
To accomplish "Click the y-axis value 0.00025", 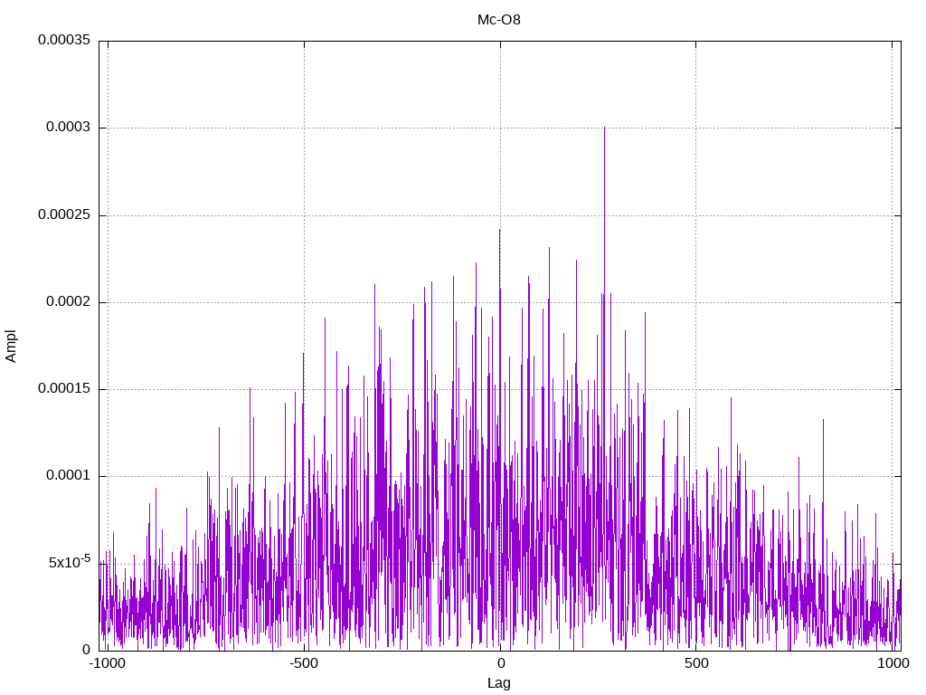I will [64, 214].
